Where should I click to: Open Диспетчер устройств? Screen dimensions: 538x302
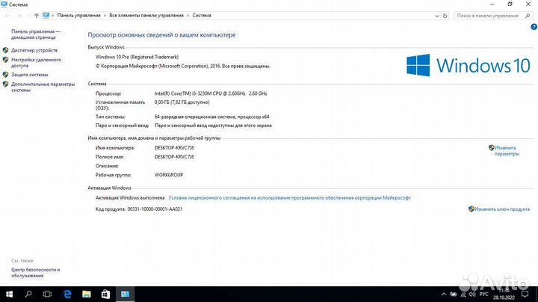34,50
